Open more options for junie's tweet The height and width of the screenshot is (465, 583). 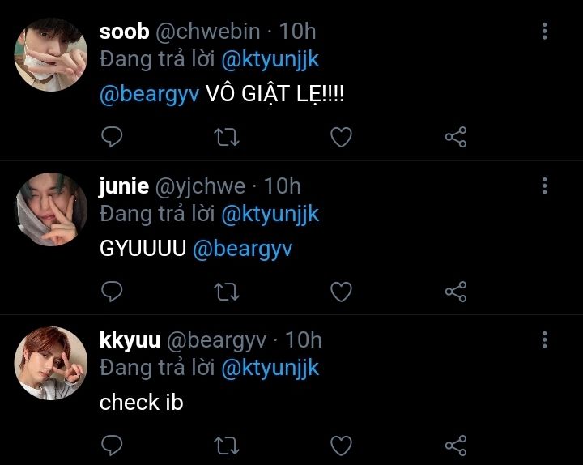[x=544, y=186]
